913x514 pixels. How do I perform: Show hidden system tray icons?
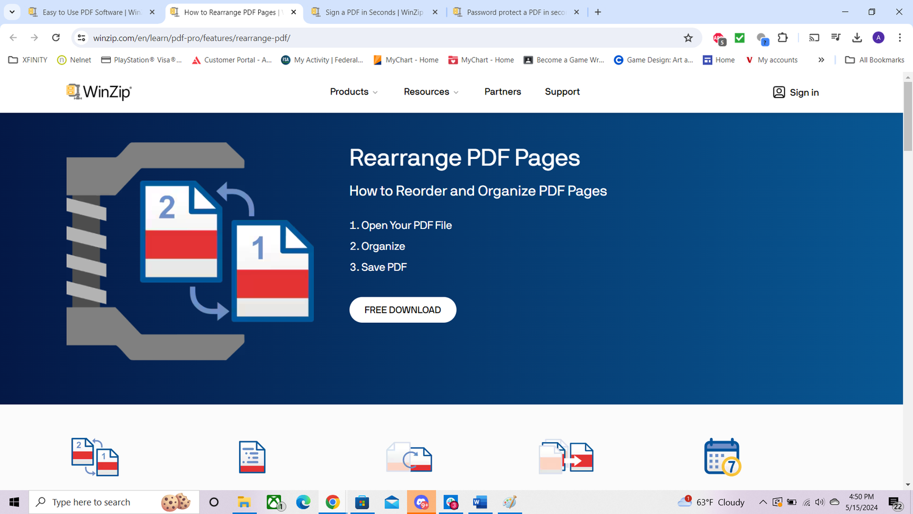pyautogui.click(x=763, y=502)
